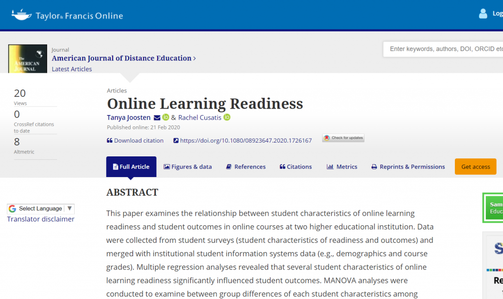Click the quotation mark icon beside Download citation
The image size is (503, 299).
[110, 140]
